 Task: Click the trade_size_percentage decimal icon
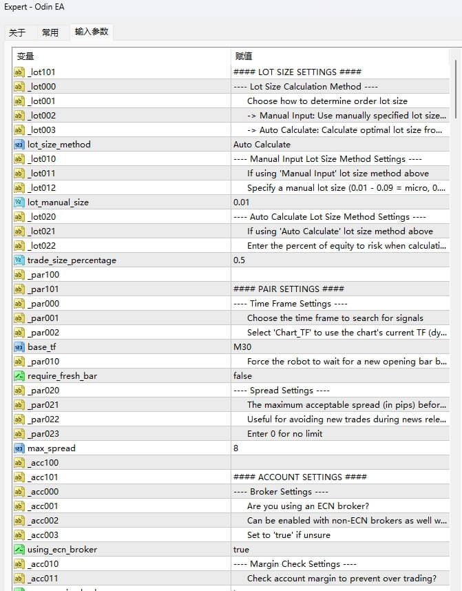click(x=19, y=260)
